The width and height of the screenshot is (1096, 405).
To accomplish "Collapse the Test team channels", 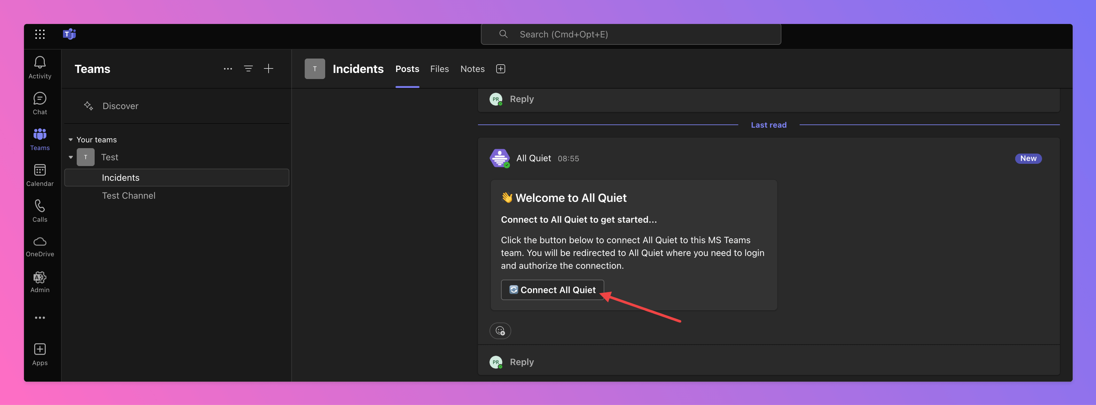I will 71,157.
